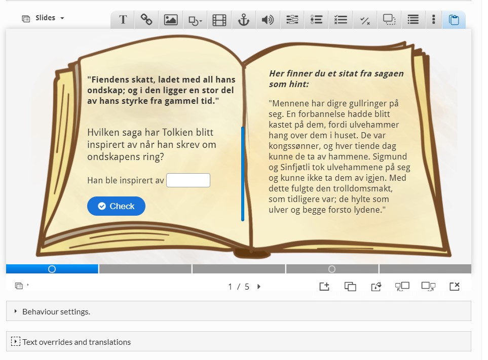Add a True/False question
This screenshot has width=488, height=360.
[365, 20]
